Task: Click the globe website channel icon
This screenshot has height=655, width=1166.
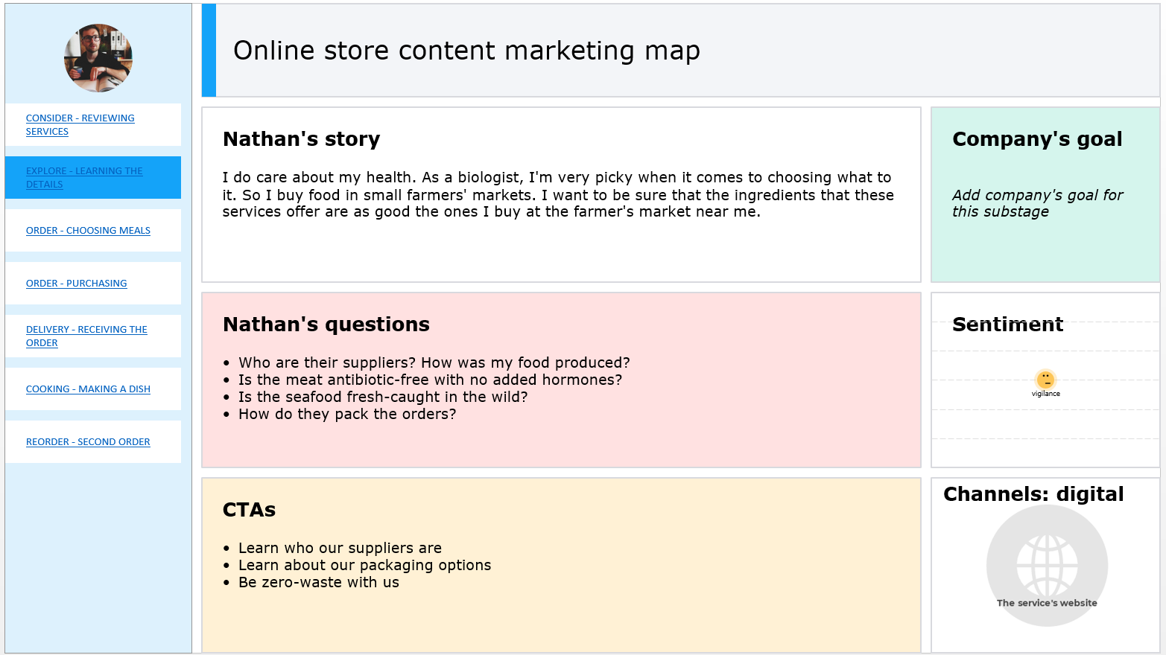Action: click(1047, 562)
